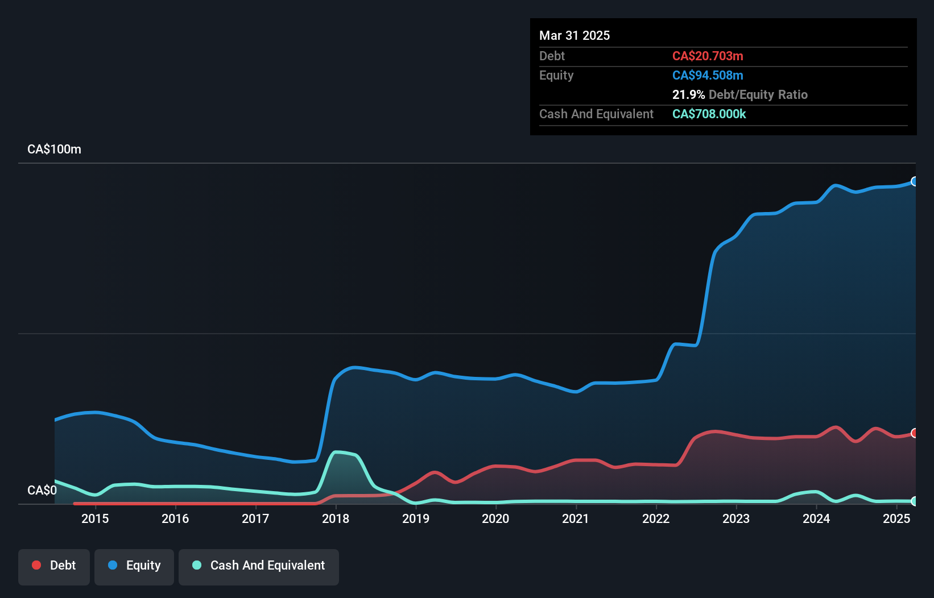Click the CA$708.000k cash value
Image resolution: width=934 pixels, height=598 pixels.
(709, 114)
